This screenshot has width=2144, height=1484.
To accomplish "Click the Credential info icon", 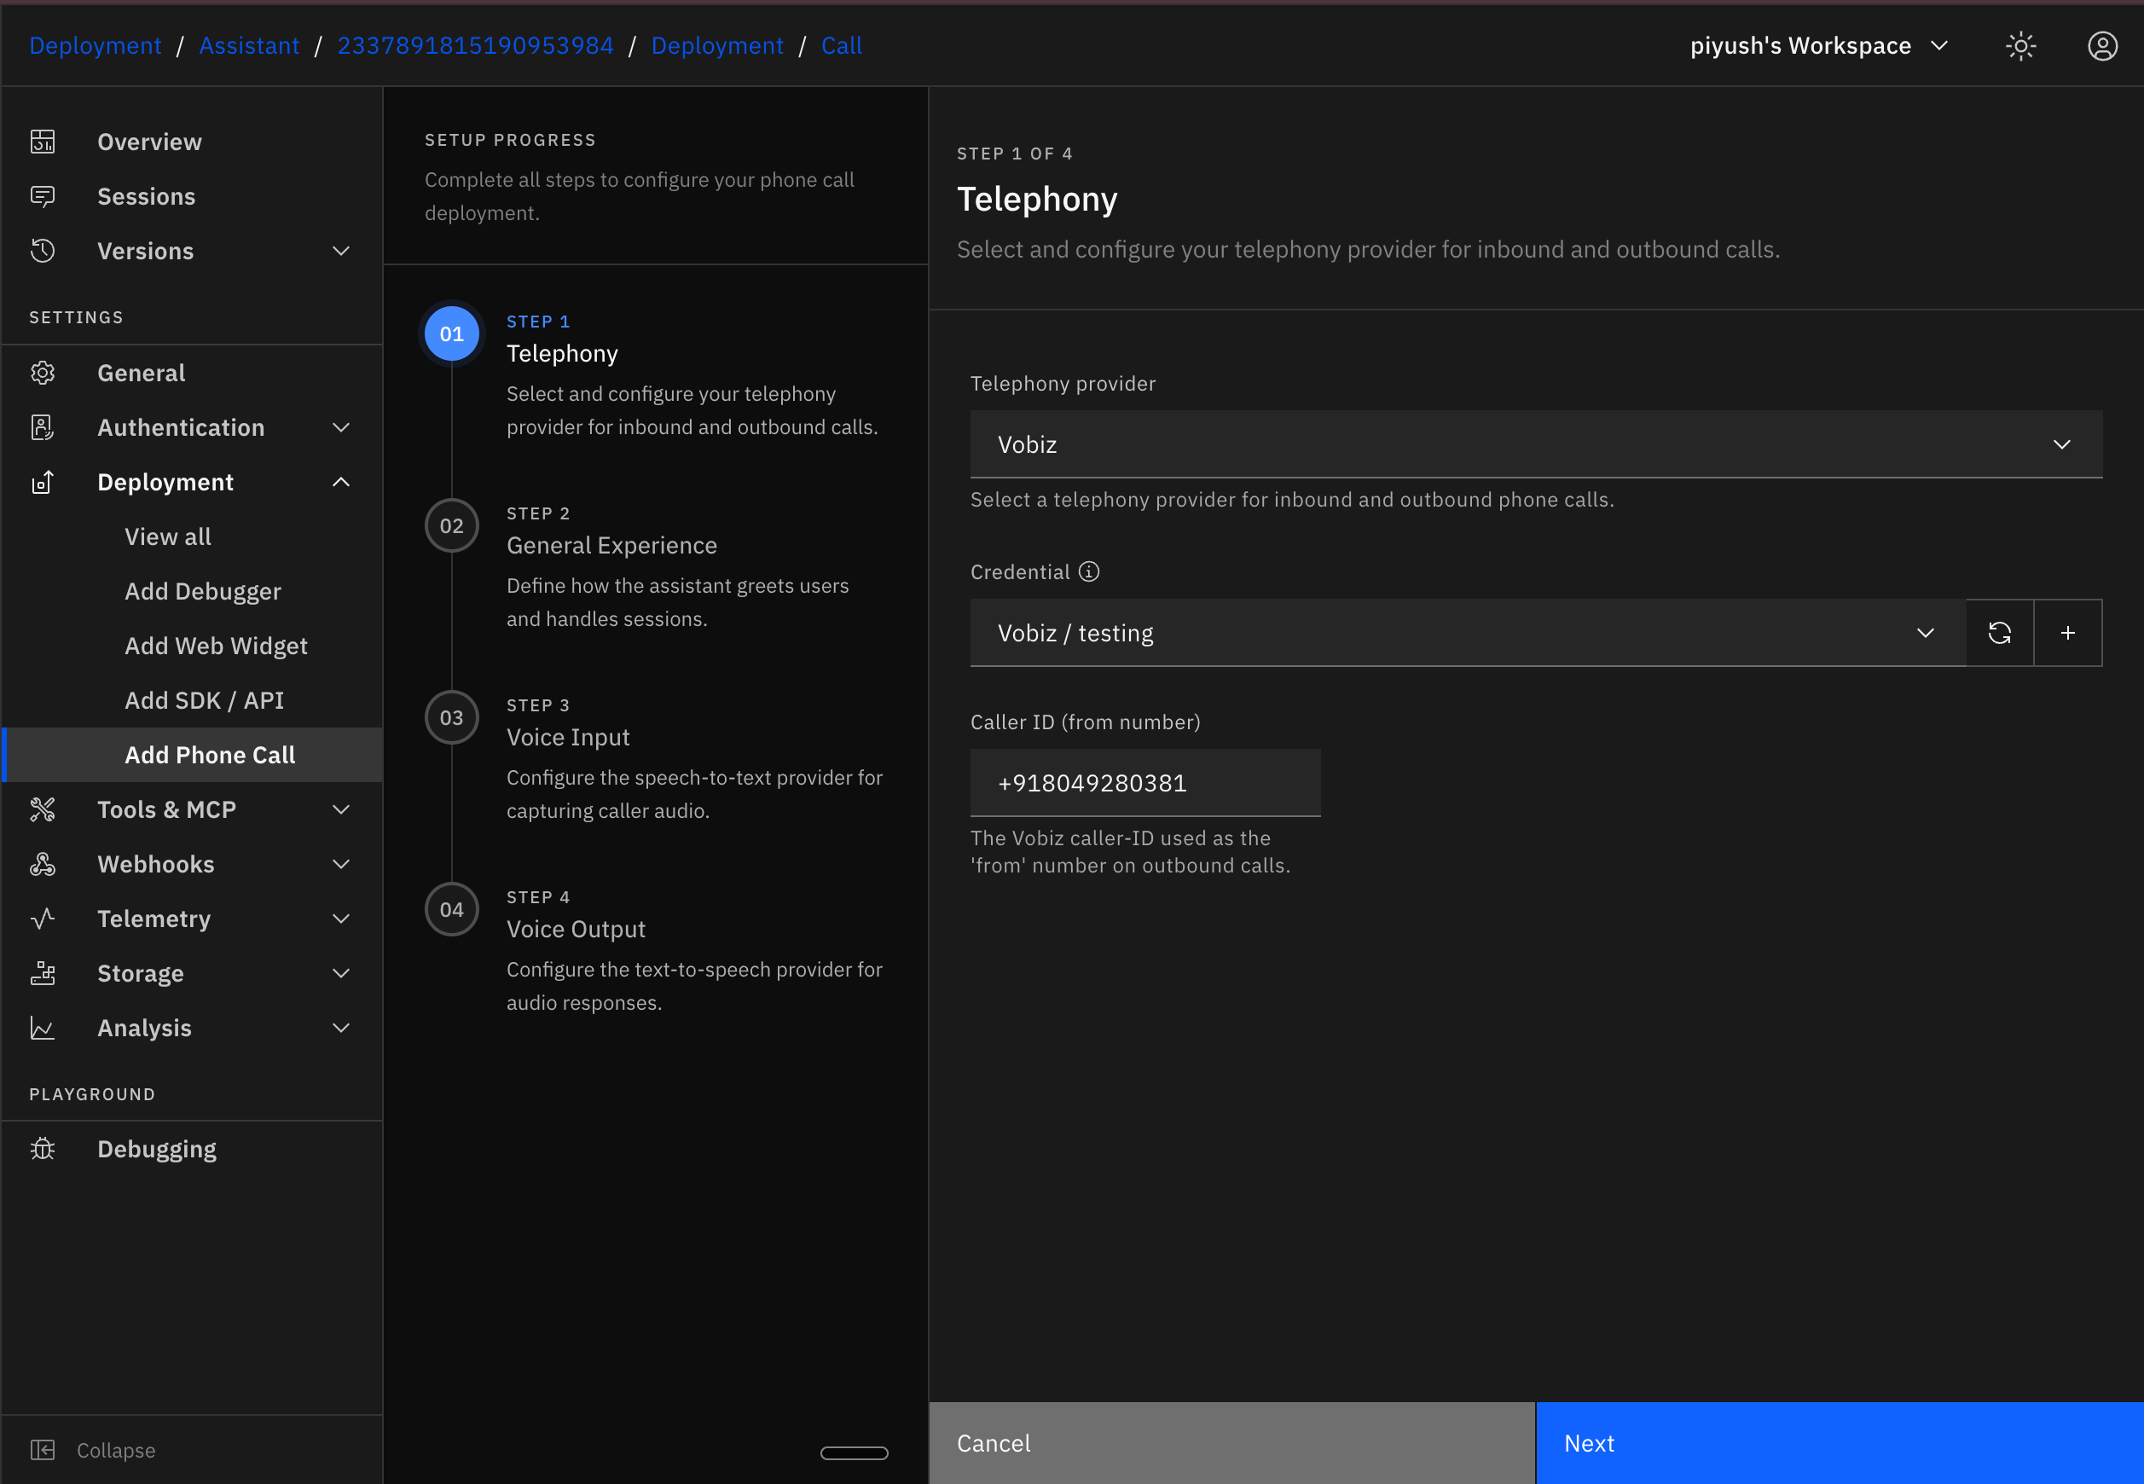I will (1089, 571).
